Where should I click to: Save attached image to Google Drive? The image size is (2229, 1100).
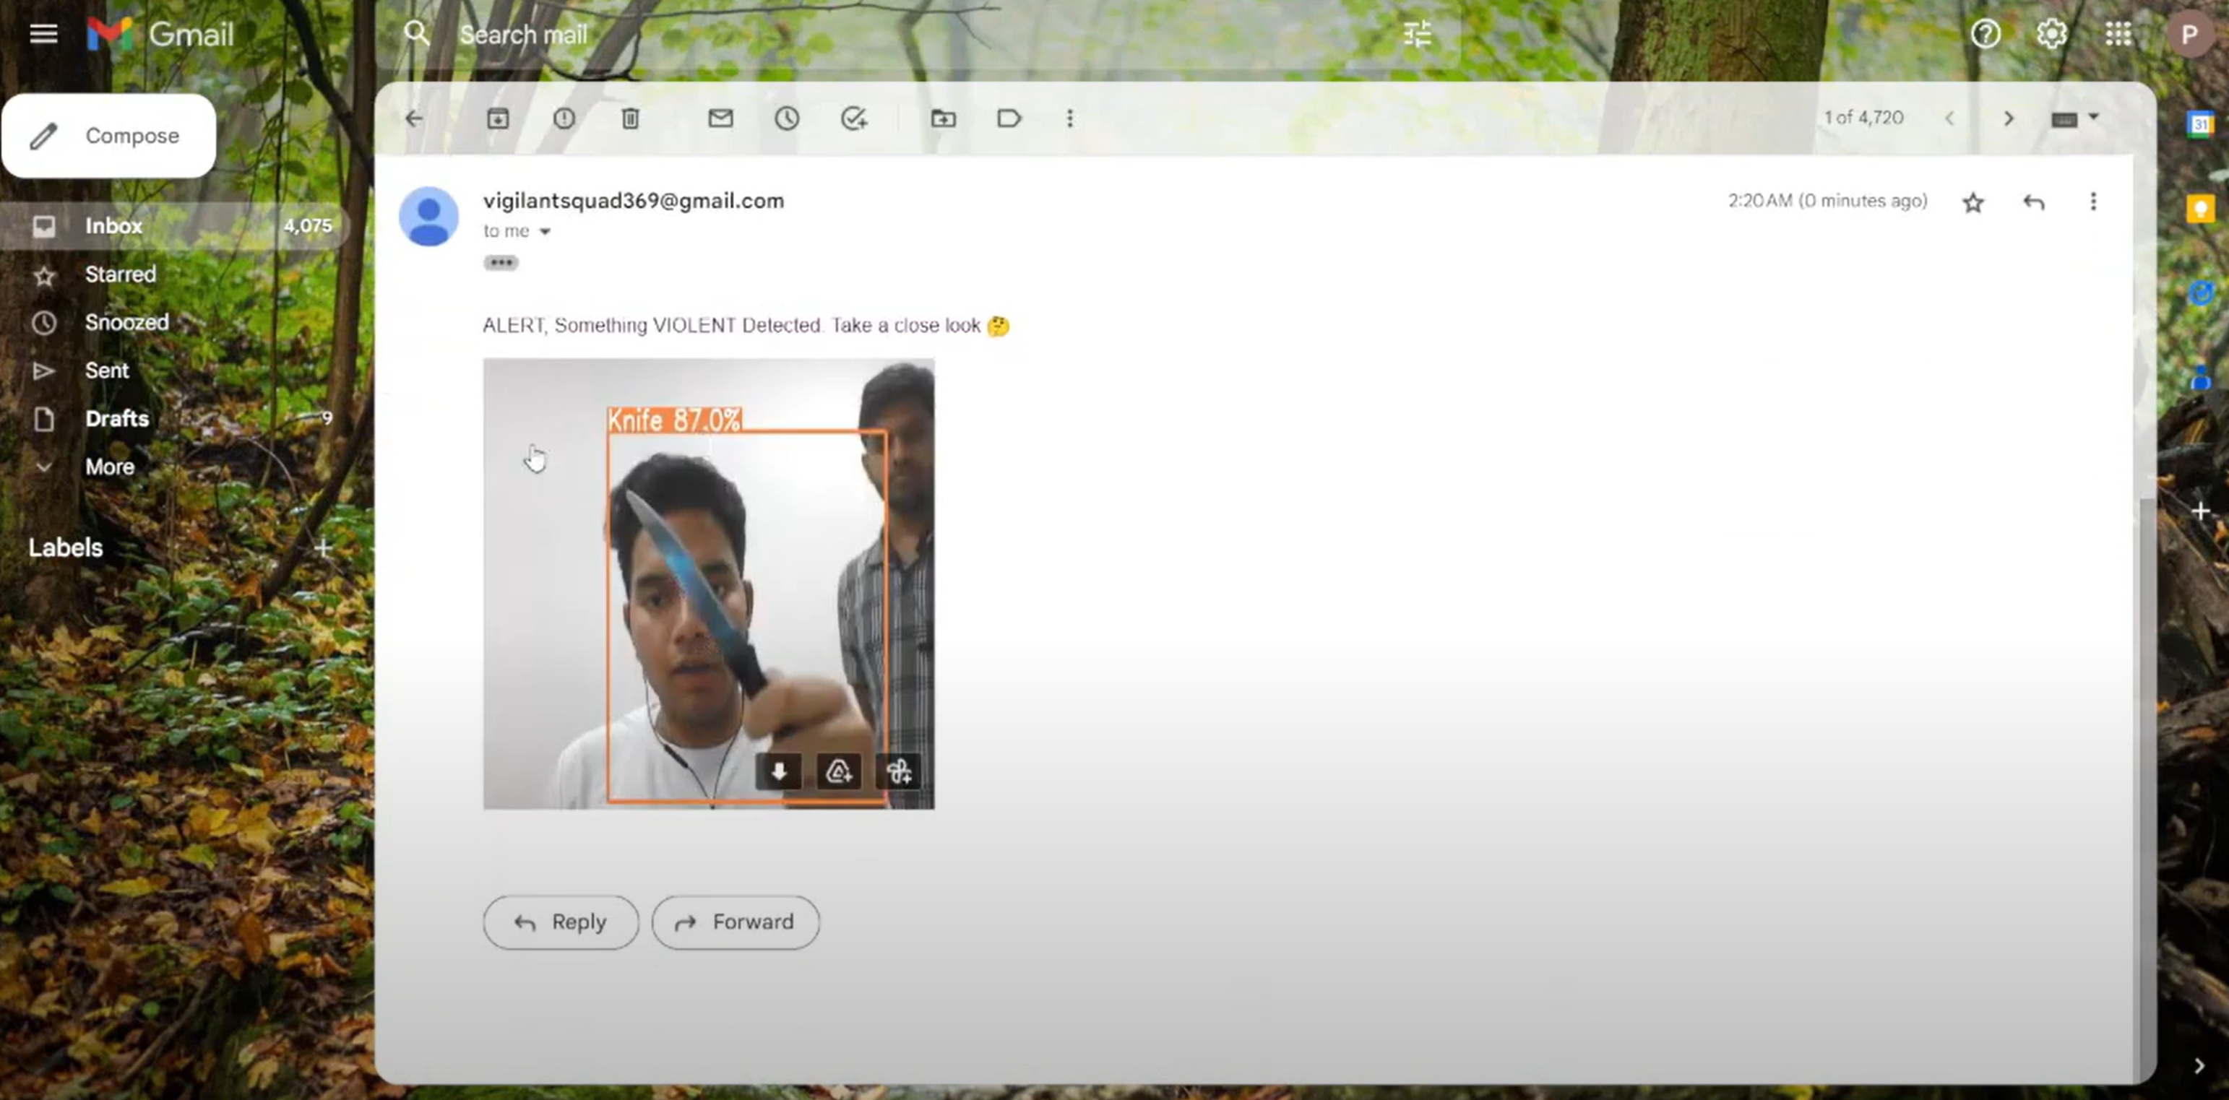(838, 771)
